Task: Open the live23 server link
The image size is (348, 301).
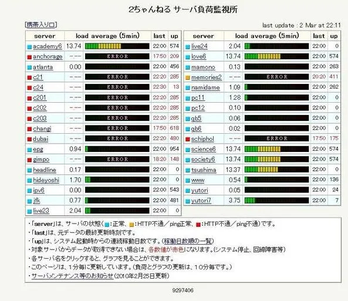Action: point(41,211)
